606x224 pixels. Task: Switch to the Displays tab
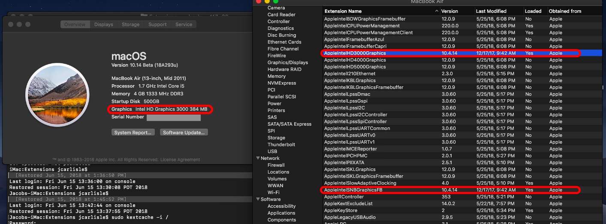coord(104,24)
